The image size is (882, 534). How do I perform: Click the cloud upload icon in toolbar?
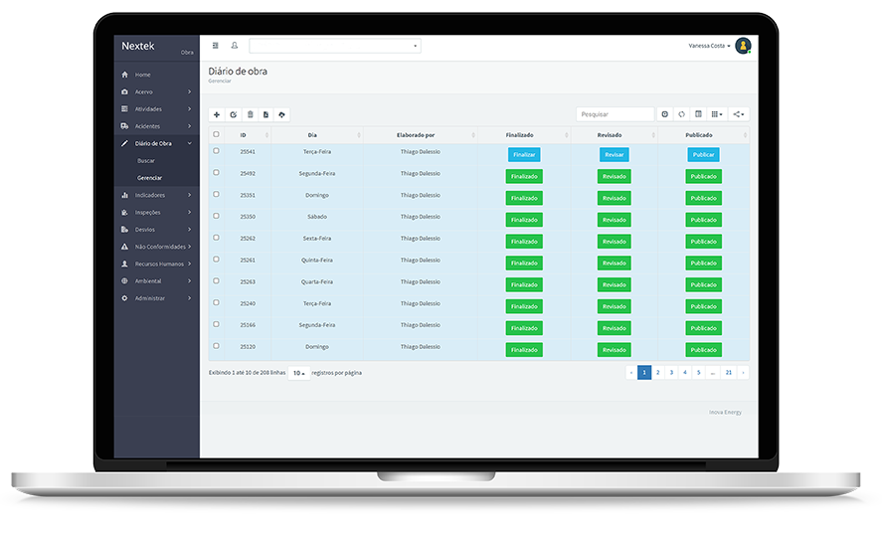[281, 114]
